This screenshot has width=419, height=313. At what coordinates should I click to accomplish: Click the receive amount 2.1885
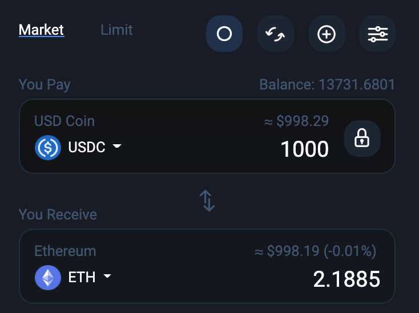click(x=347, y=279)
